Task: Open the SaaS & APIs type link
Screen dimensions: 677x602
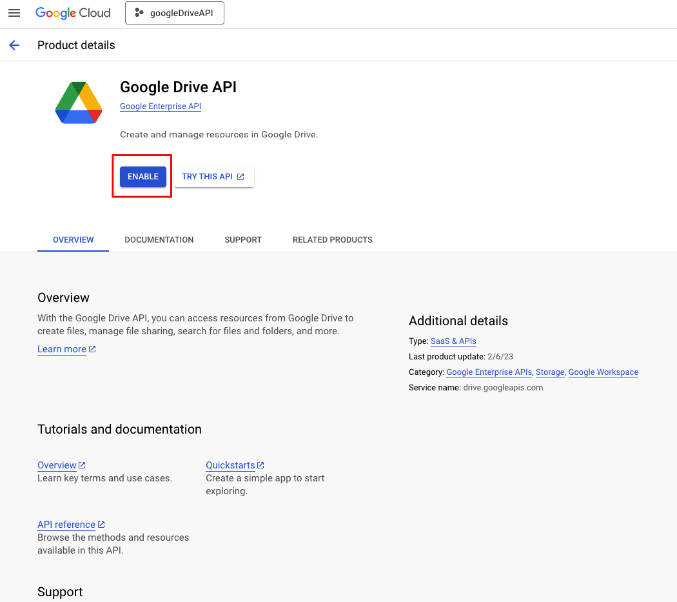Action: pos(453,341)
